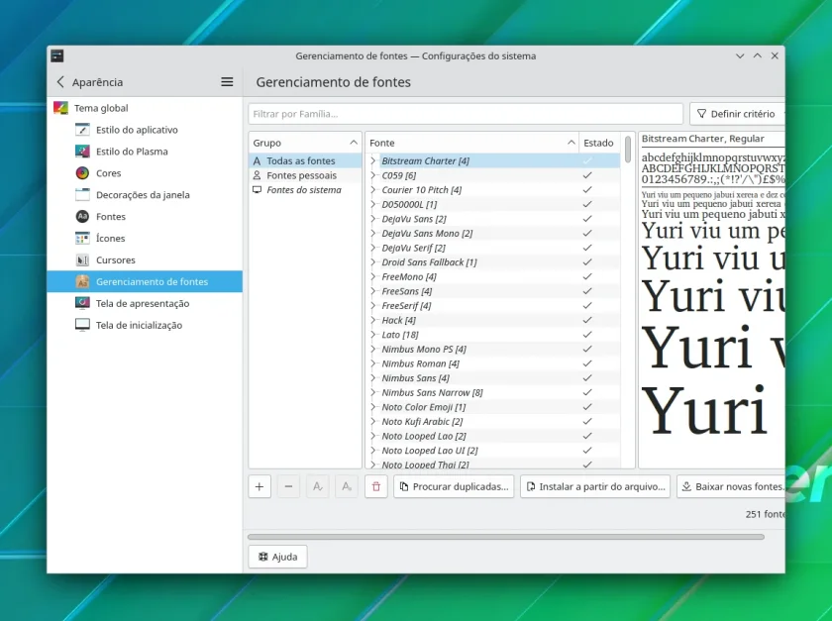This screenshot has width=832, height=621.
Task: Select the DejaVu Serif font row
Action: pyautogui.click(x=492, y=248)
